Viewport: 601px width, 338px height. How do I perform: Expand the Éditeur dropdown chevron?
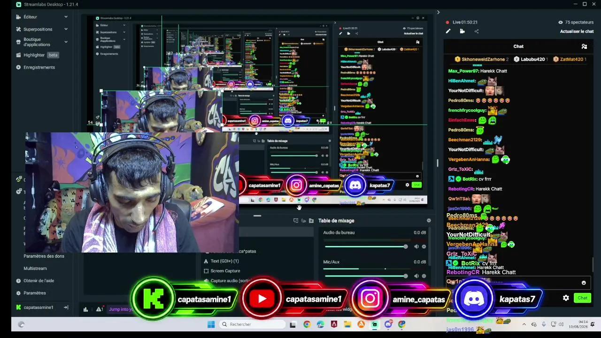pos(66,17)
